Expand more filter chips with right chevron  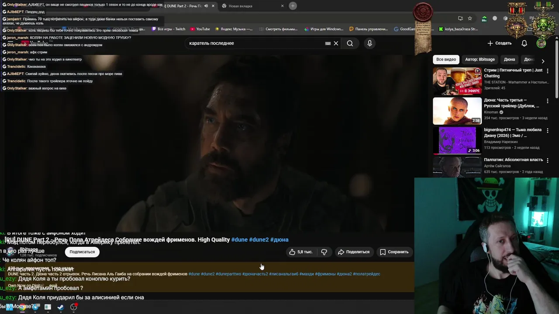pyautogui.click(x=543, y=61)
